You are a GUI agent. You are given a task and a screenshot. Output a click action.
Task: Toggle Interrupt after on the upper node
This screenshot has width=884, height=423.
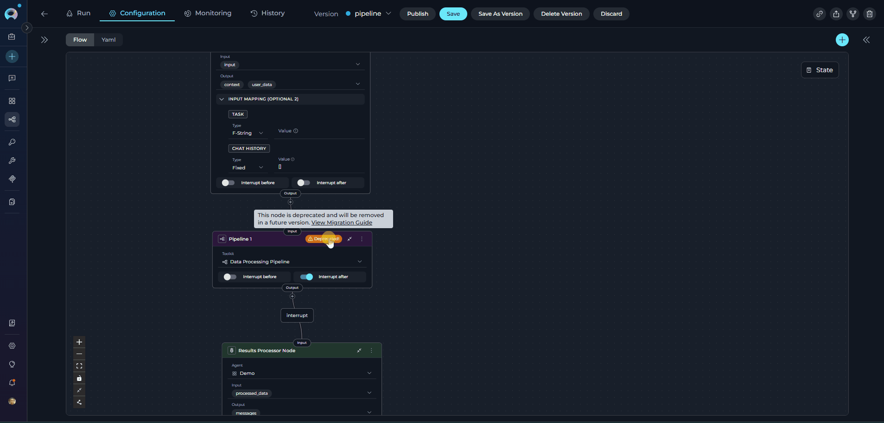pyautogui.click(x=304, y=183)
